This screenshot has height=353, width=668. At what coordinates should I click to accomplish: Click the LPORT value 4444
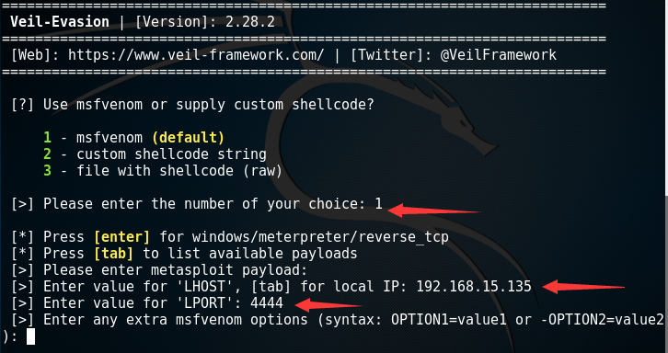267,302
